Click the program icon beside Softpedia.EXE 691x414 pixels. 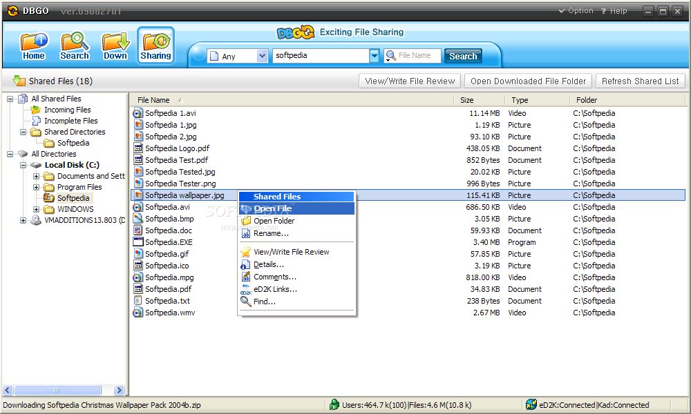pos(138,242)
